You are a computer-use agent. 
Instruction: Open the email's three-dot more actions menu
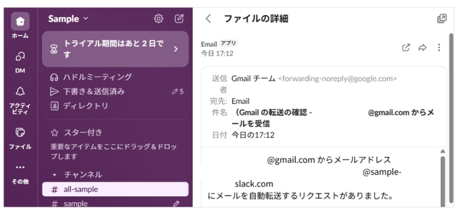tap(439, 48)
